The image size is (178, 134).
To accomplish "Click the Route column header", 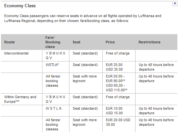I will (10, 42).
